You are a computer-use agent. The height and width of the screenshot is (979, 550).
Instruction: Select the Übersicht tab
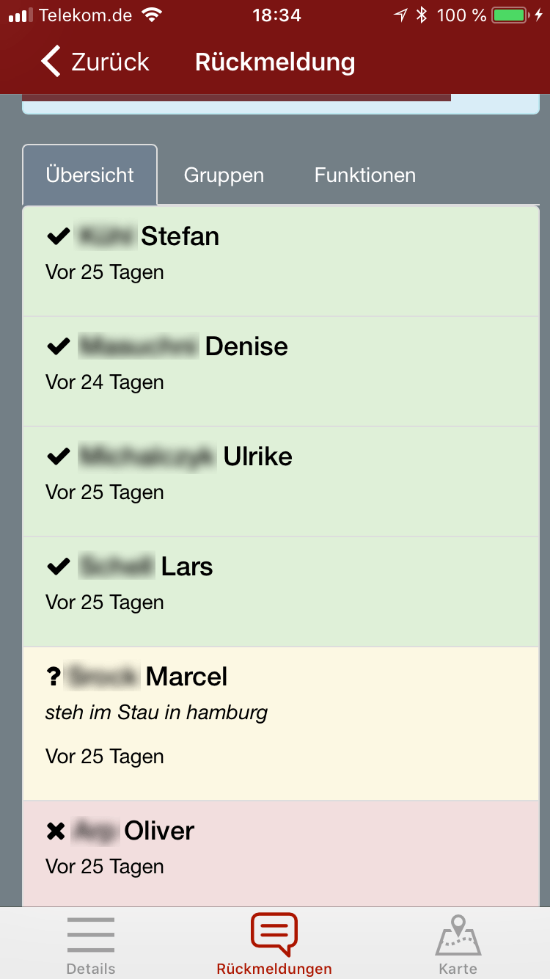click(90, 175)
